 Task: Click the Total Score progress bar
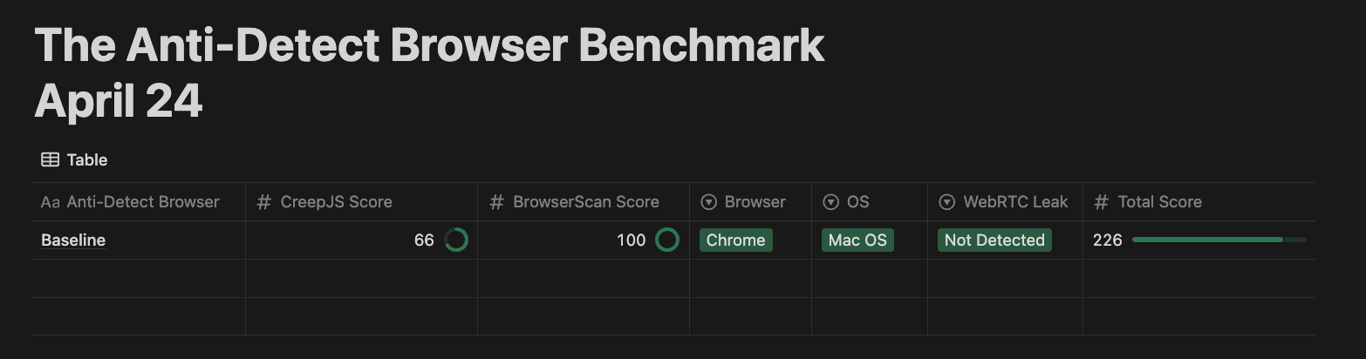click(1219, 240)
